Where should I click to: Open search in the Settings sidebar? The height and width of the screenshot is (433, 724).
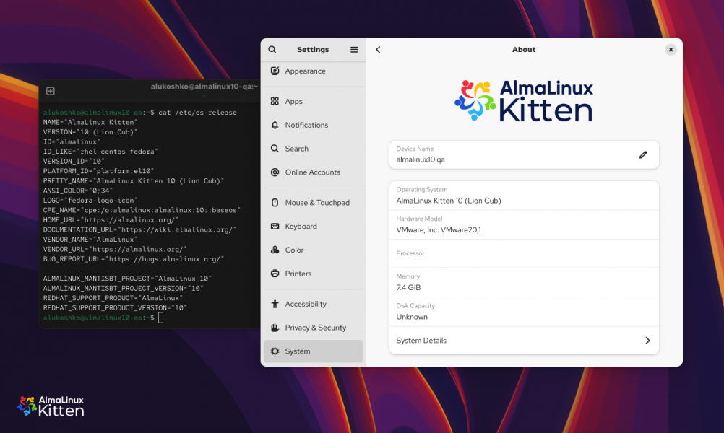click(272, 49)
